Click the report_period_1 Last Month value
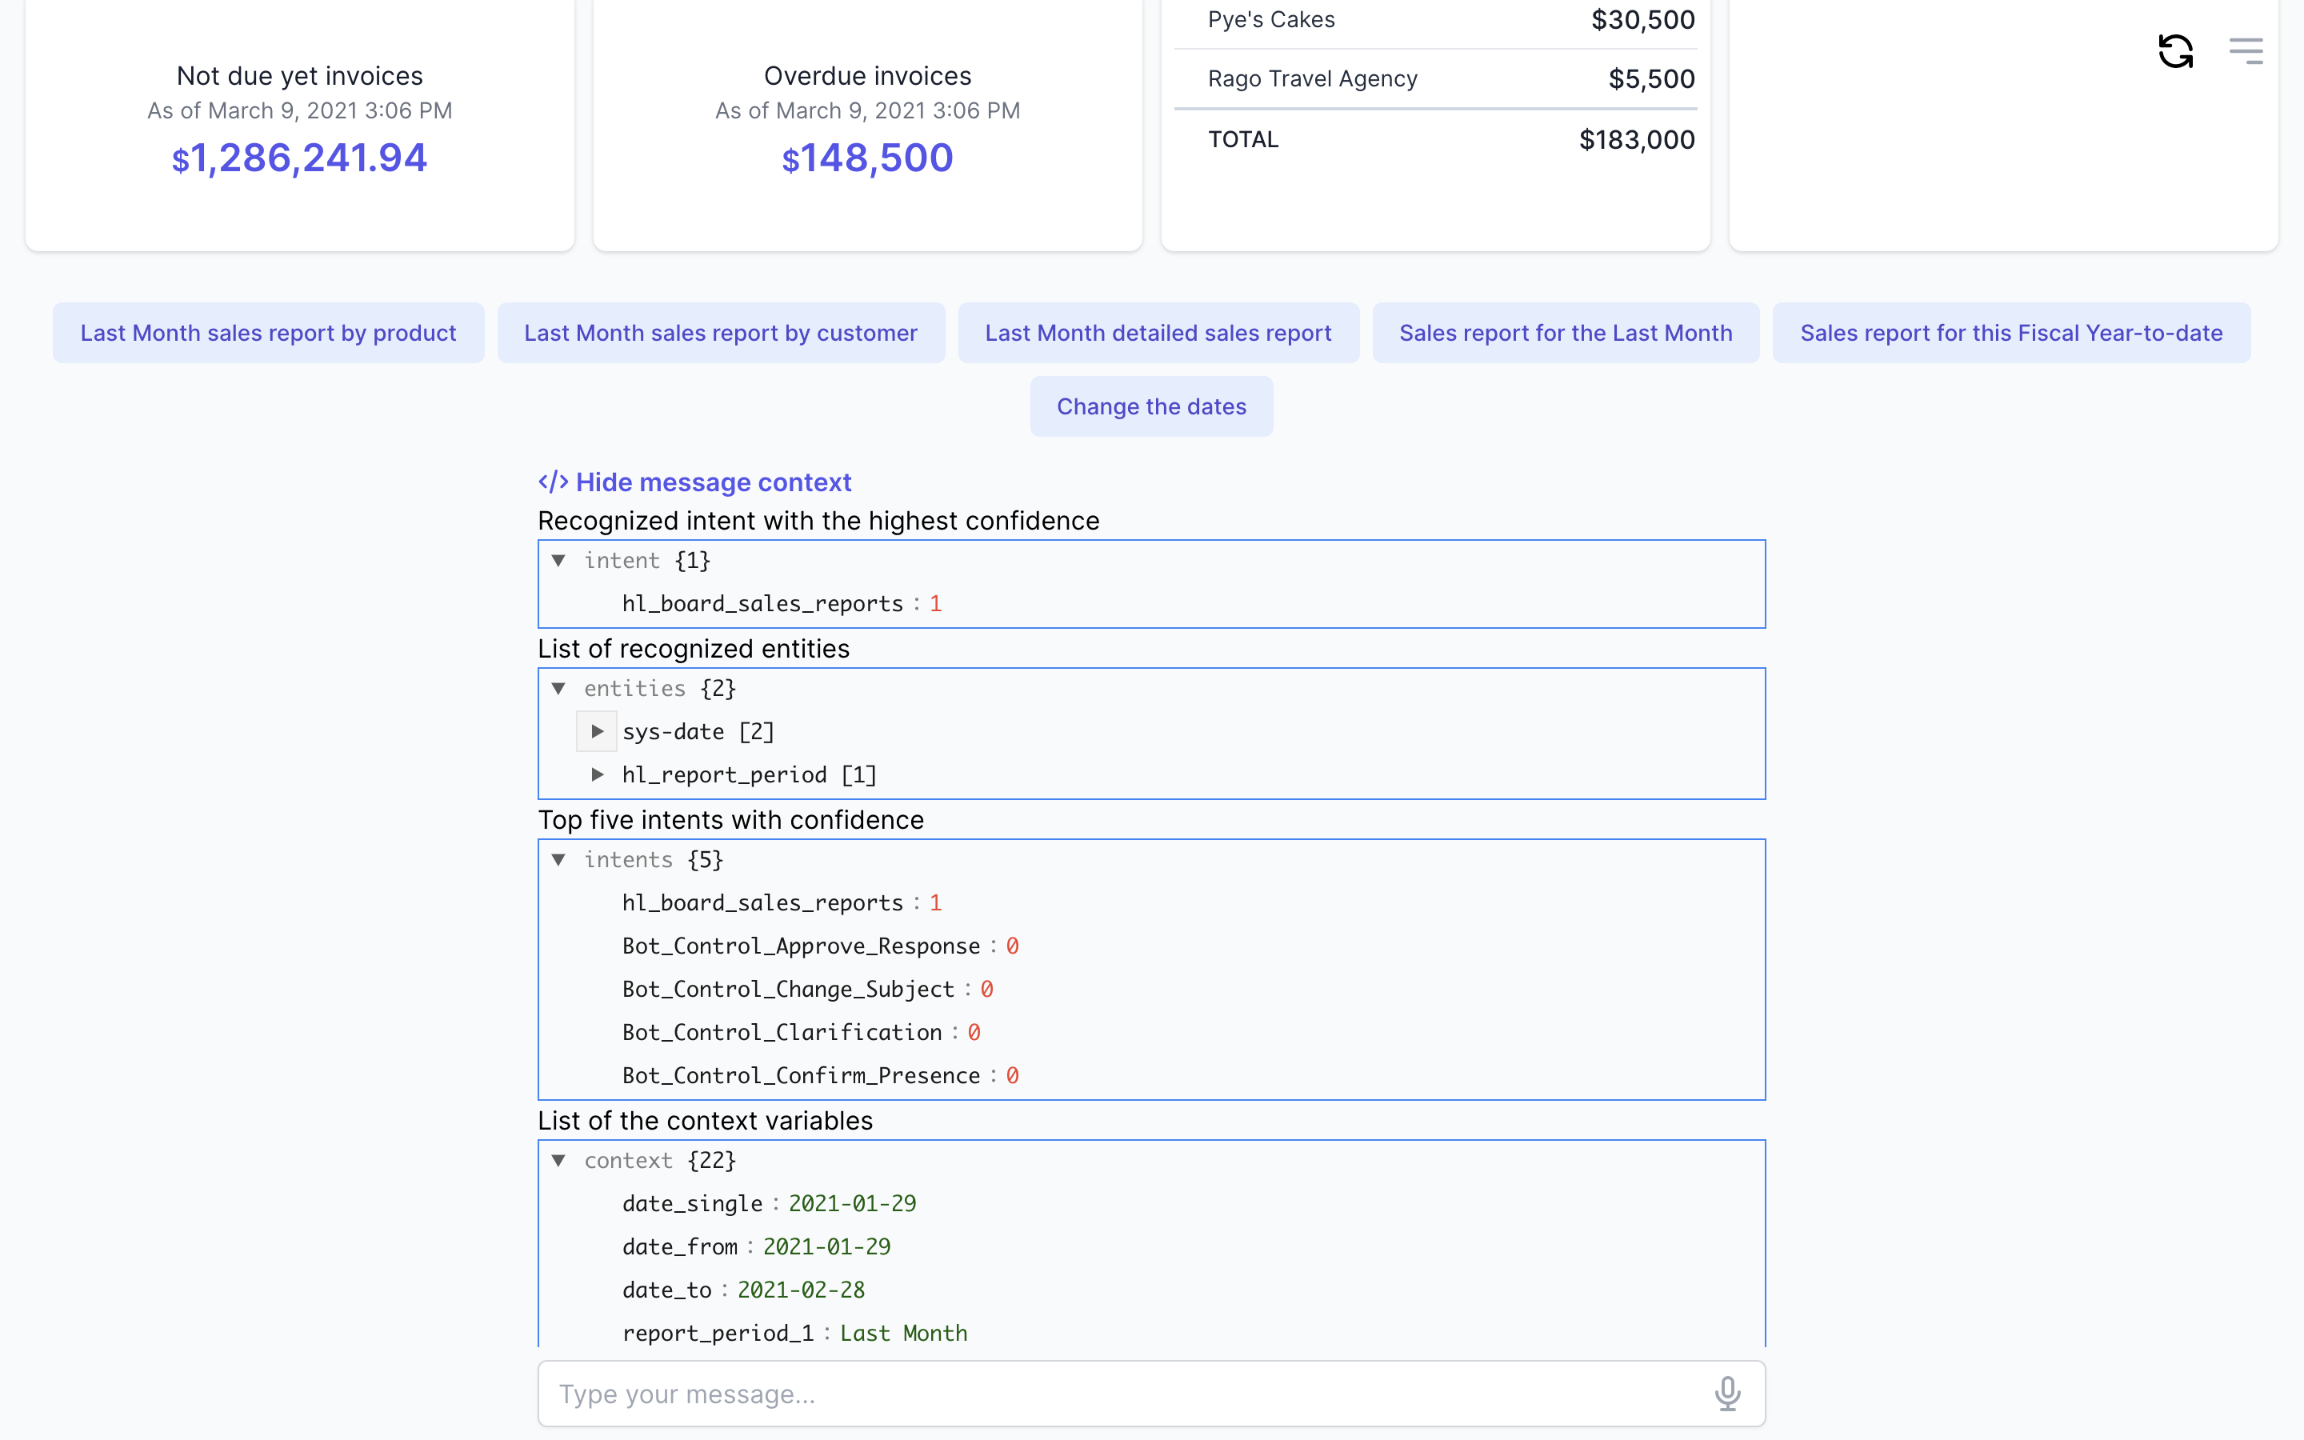This screenshot has height=1440, width=2304. point(903,1334)
